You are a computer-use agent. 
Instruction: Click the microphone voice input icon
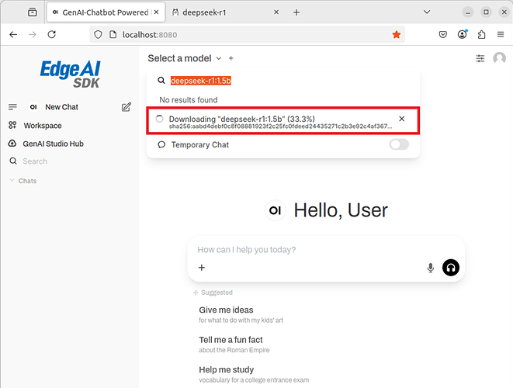(x=431, y=268)
